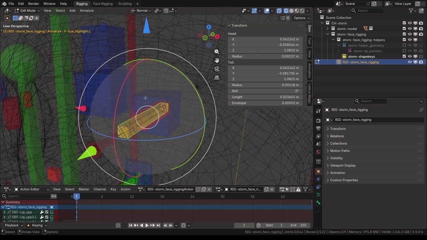Jump to the timeline end frame
Viewport: 427px width, 240px height.
coord(158,225)
